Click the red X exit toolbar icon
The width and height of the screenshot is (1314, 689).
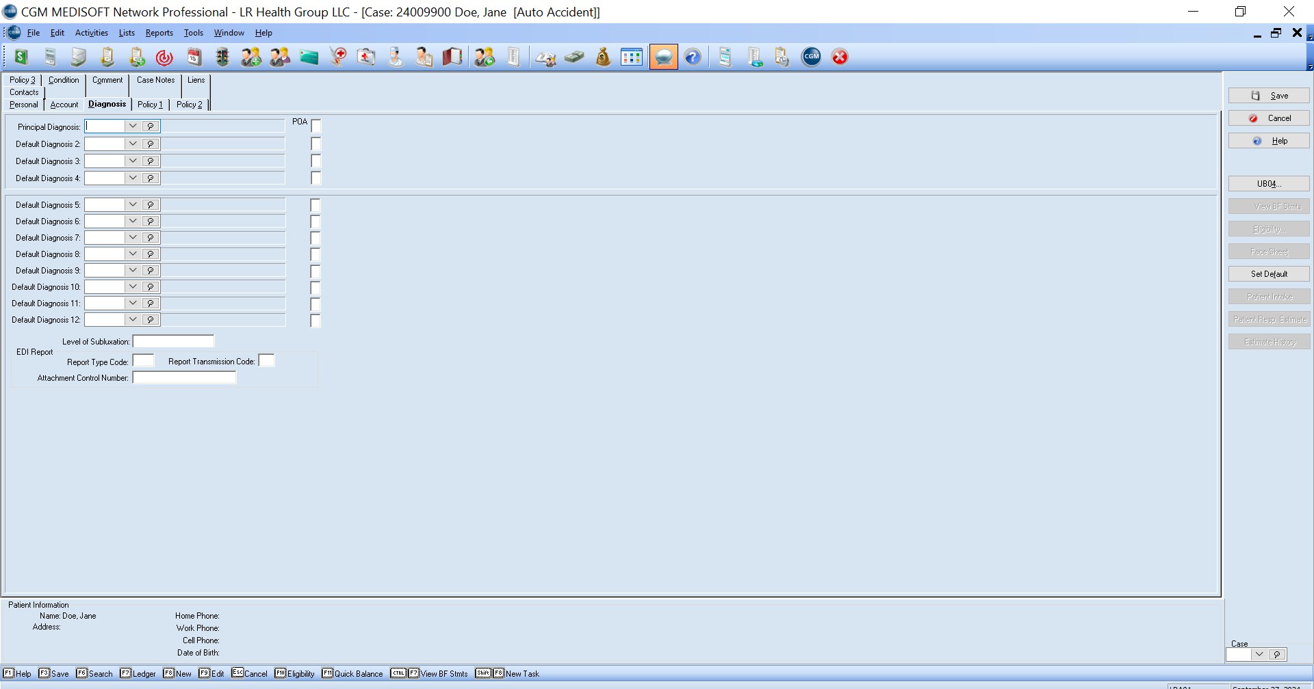840,57
